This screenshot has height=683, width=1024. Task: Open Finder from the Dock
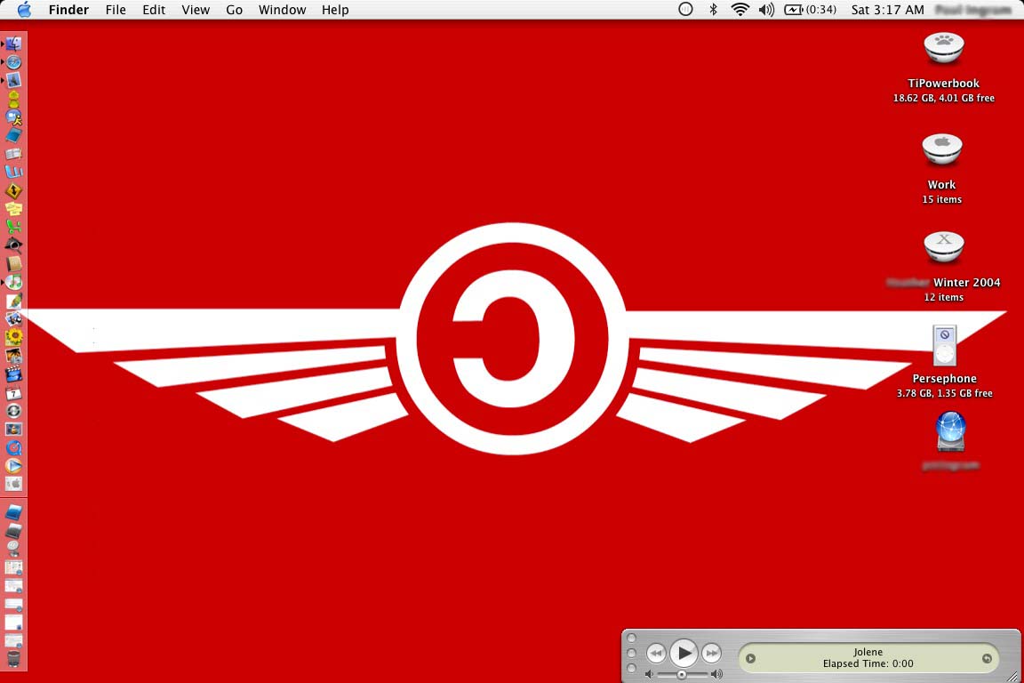click(13, 44)
